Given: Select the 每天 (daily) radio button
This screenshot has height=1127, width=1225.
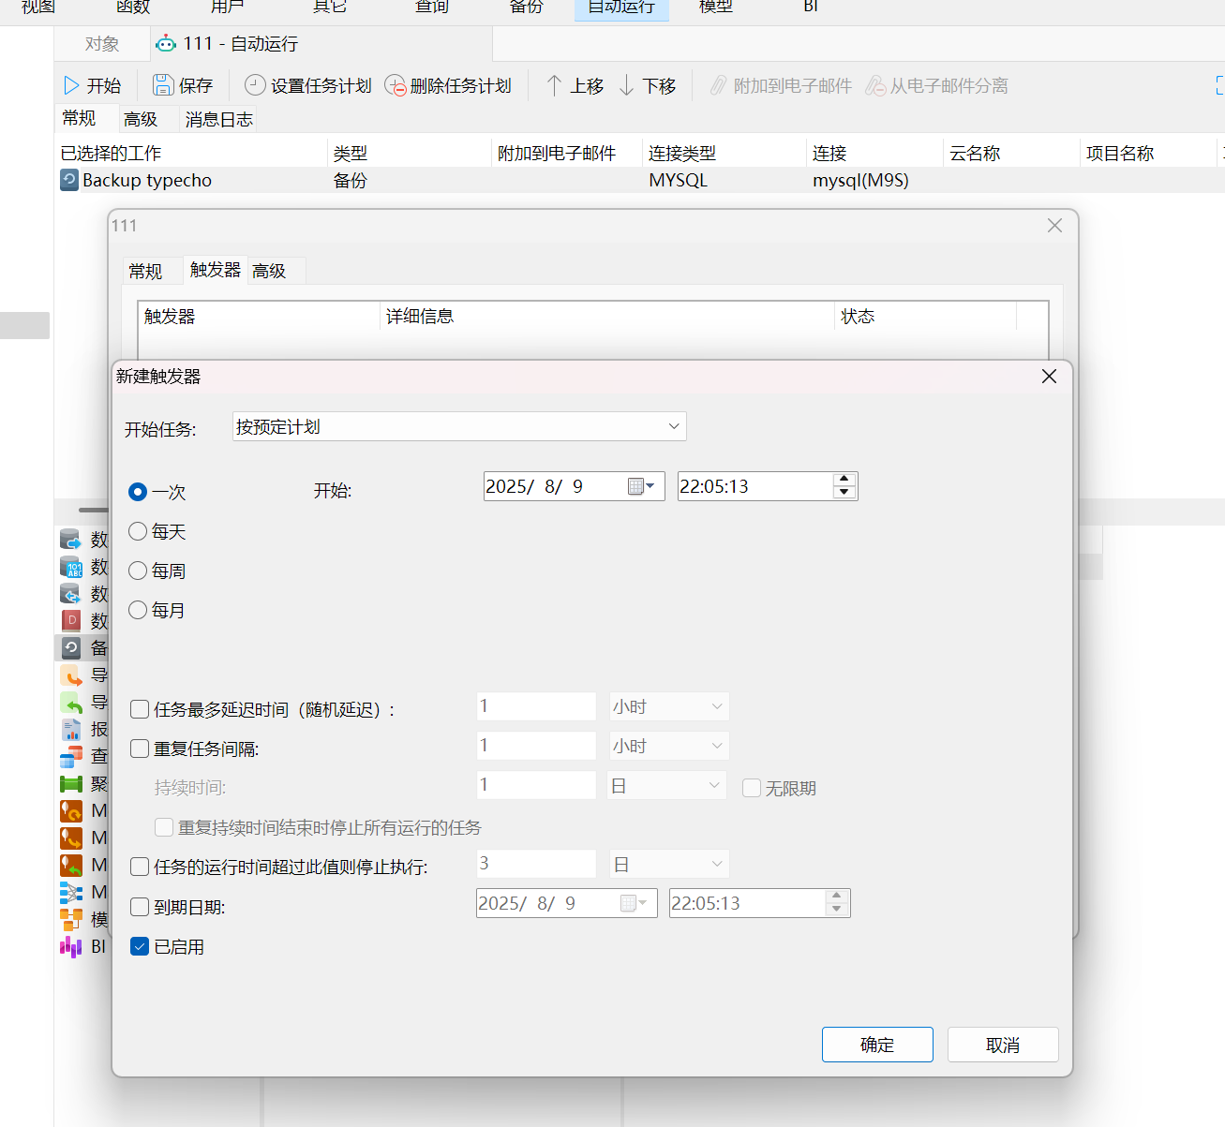Looking at the screenshot, I should point(138,531).
